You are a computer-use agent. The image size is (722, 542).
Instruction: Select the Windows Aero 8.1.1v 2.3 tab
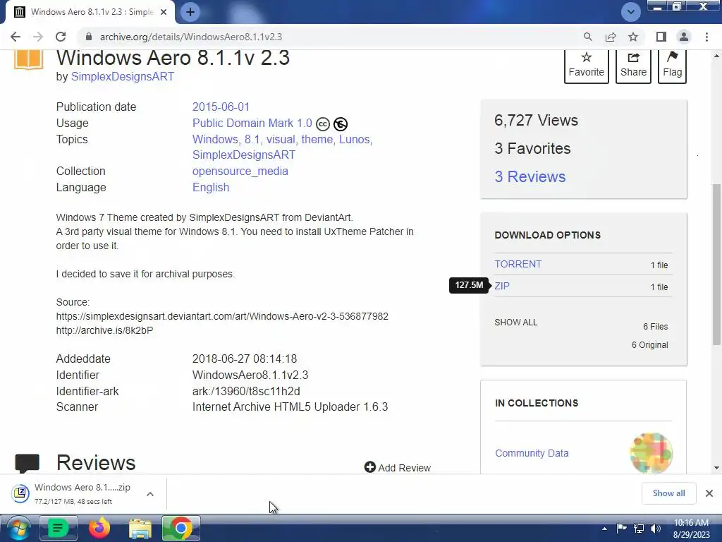[x=90, y=12]
